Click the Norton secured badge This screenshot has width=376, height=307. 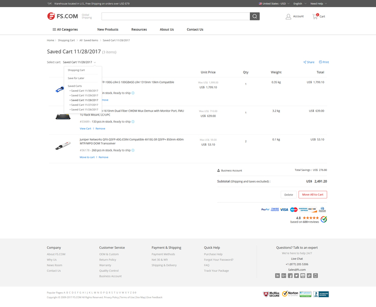(x=290, y=294)
